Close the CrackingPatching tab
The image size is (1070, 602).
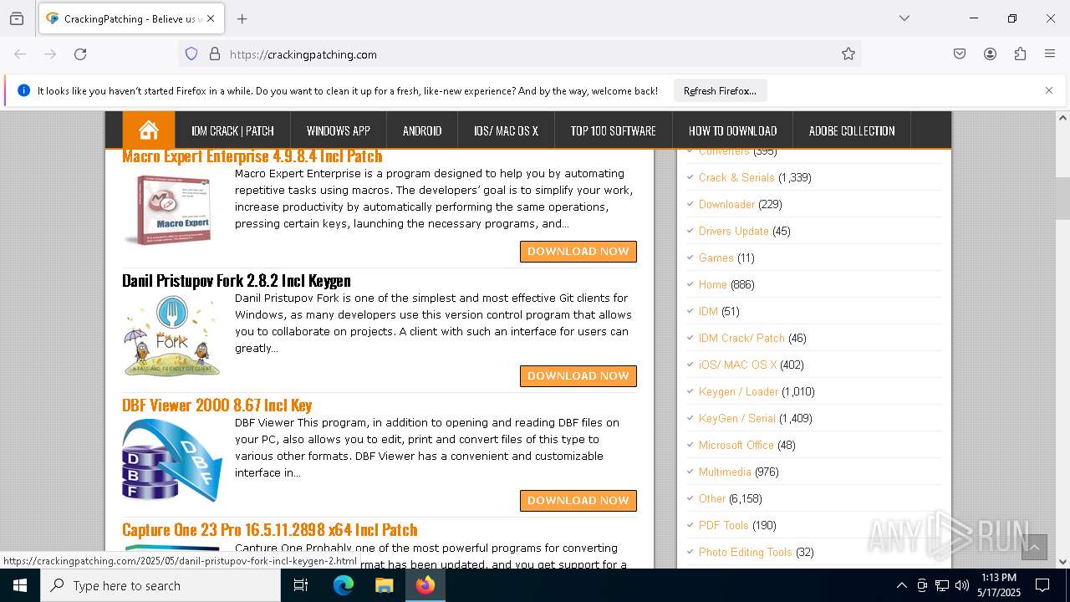(211, 18)
